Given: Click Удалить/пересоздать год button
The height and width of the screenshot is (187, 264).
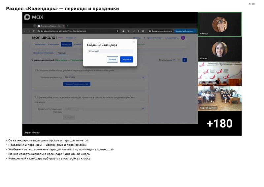Looking at the screenshot, I should 77,84.
